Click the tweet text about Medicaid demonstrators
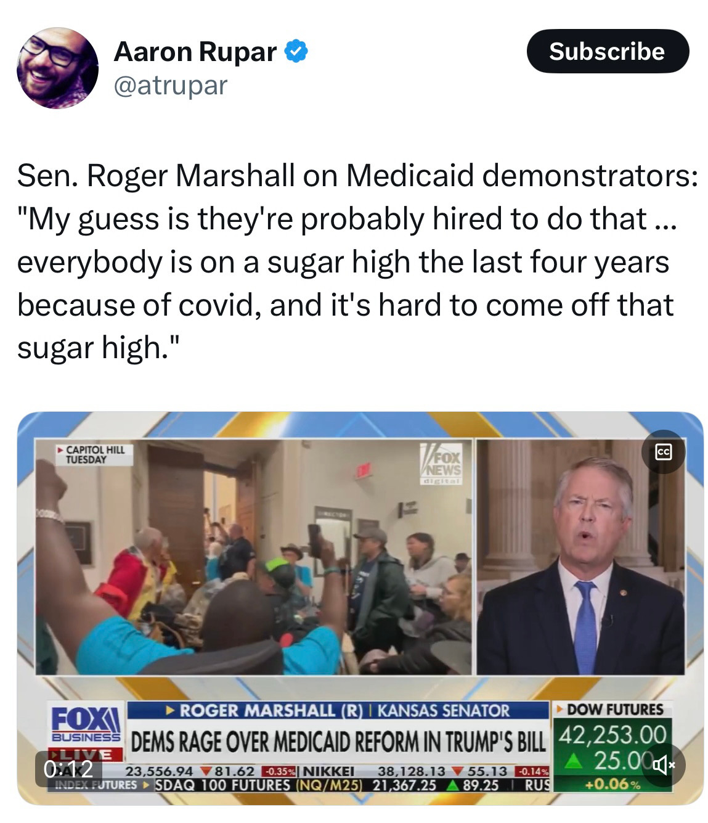708x823 pixels. [x=357, y=261]
